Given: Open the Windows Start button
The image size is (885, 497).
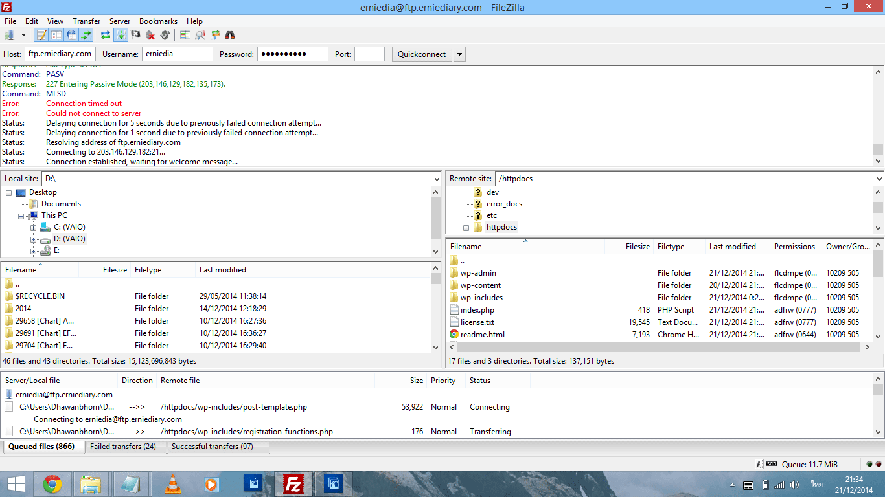Looking at the screenshot, I should tap(16, 484).
